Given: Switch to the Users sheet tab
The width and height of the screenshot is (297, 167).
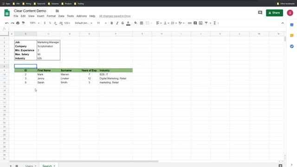Looking at the screenshot, I should 29,166.
